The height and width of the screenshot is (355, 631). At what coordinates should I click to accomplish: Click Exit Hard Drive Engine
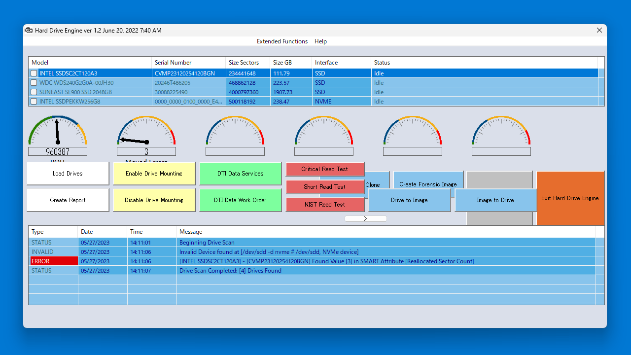point(570,198)
